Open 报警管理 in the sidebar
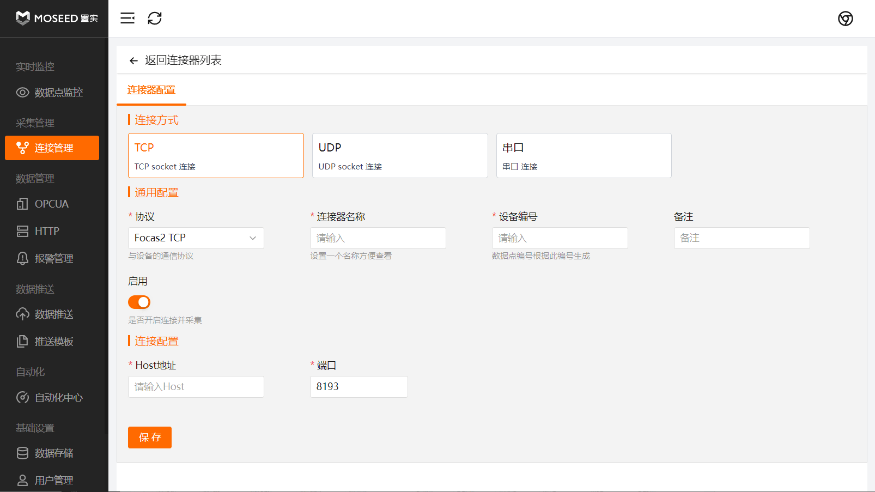The height and width of the screenshot is (492, 875). click(52, 258)
